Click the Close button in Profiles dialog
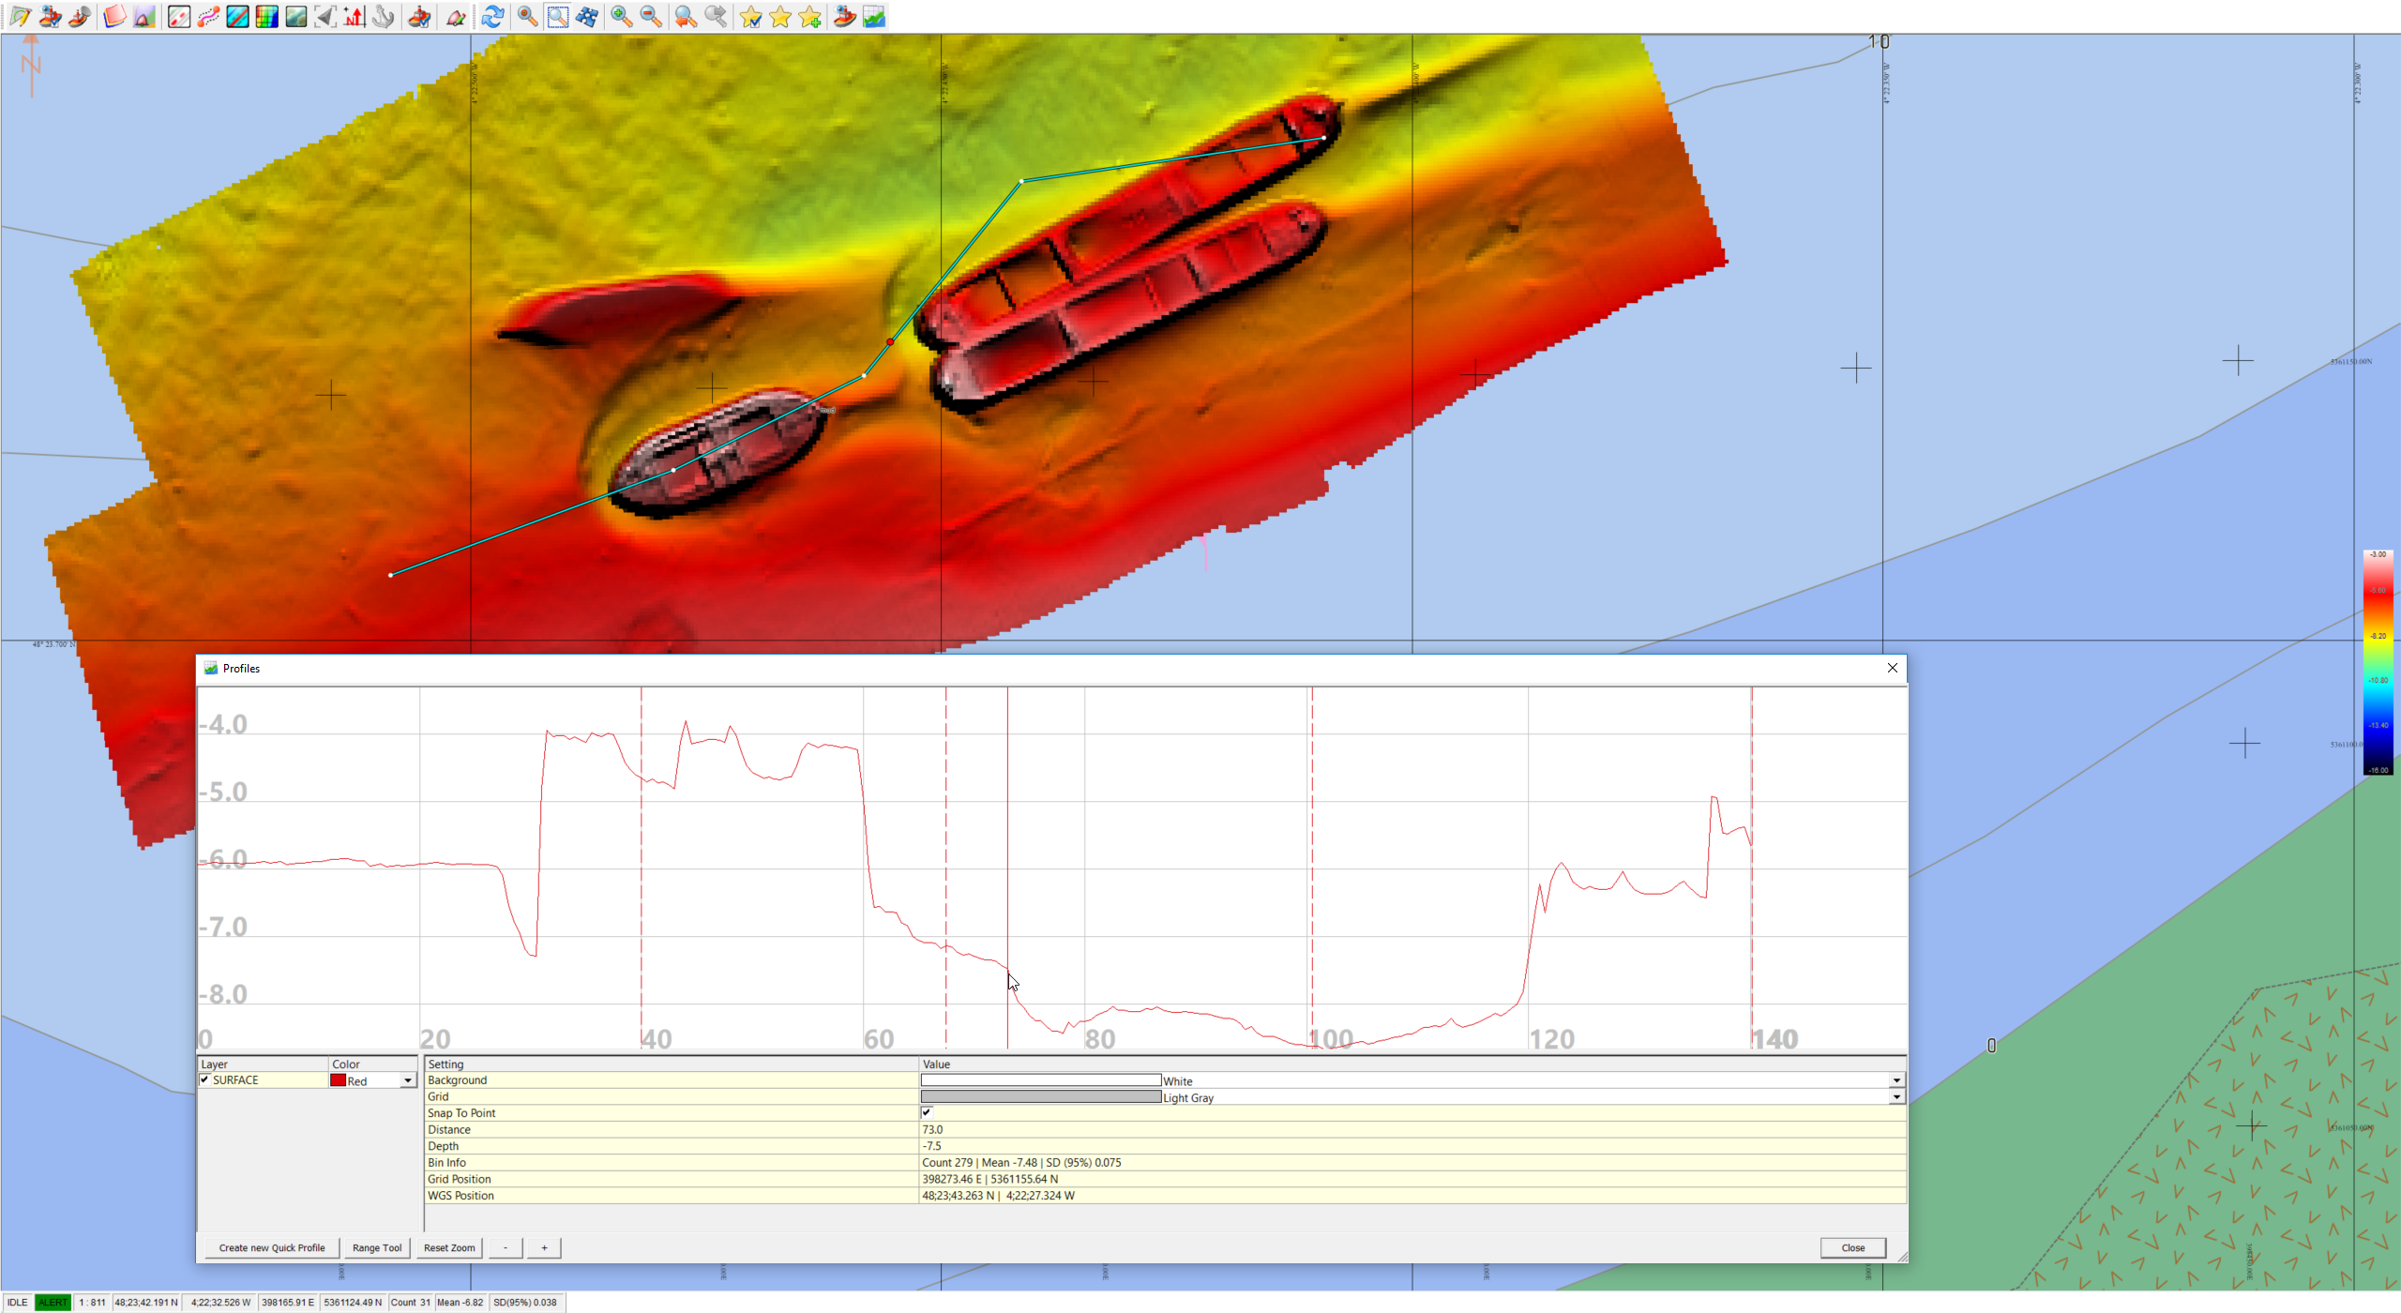This screenshot has height=1313, width=2401. coord(1852,1247)
